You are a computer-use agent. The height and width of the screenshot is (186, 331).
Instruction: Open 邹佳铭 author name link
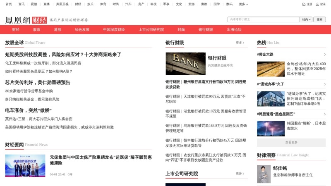click(x=280, y=168)
